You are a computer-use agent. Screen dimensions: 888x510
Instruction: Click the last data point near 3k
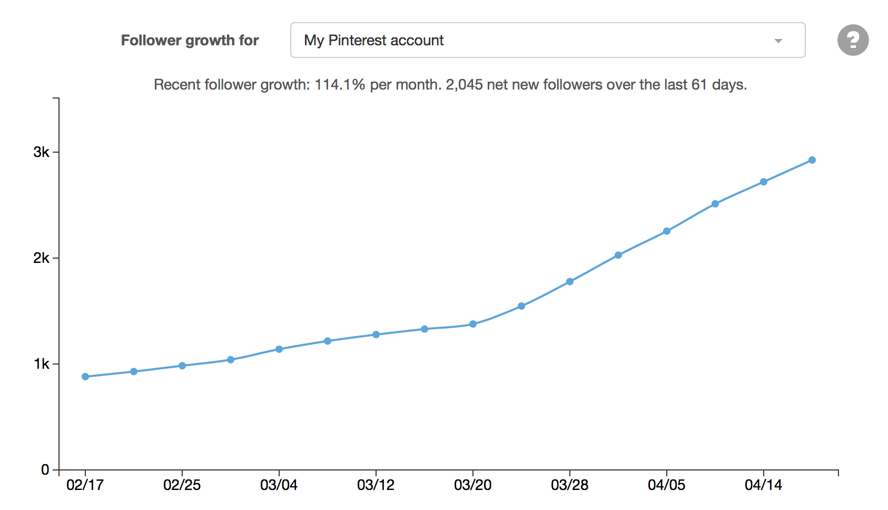pyautogui.click(x=812, y=160)
